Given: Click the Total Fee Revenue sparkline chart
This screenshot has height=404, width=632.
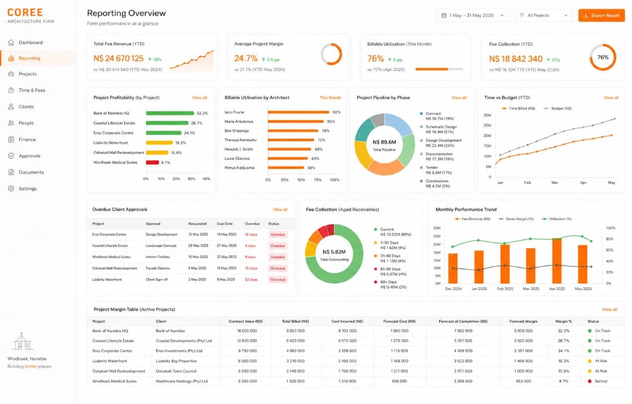Looking at the screenshot, I should (192, 60).
